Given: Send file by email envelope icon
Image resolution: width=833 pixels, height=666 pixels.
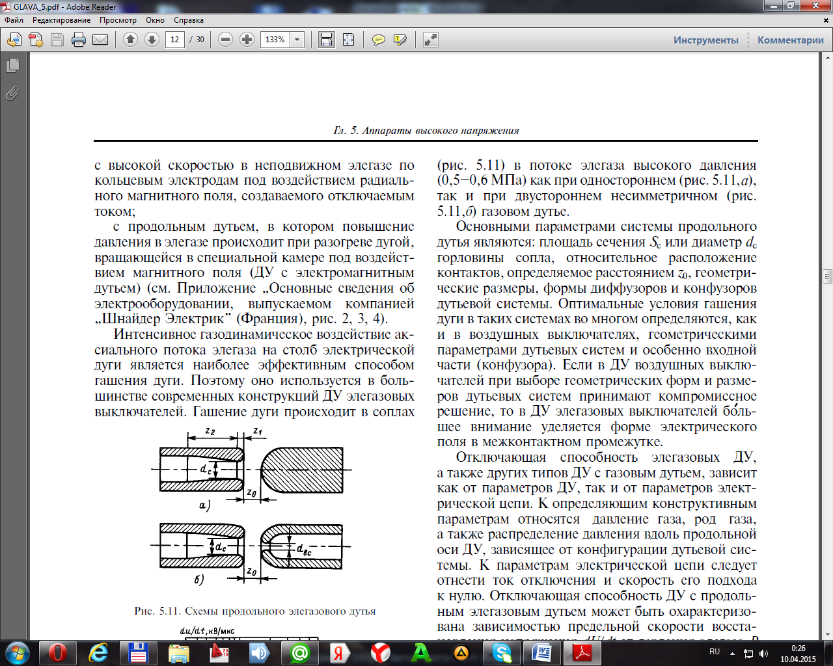Looking at the screenshot, I should click(x=100, y=40).
